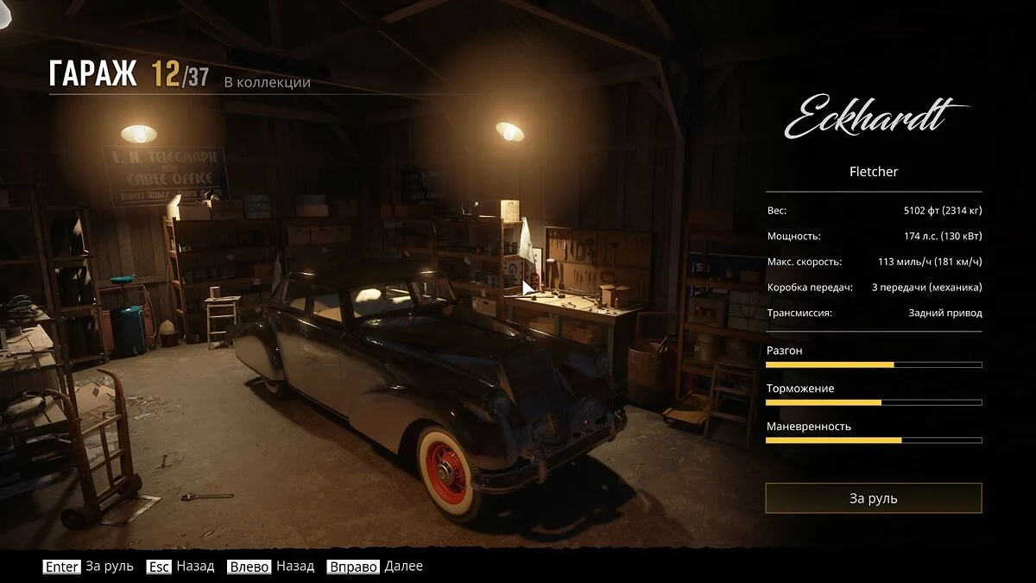
Task: Click the 'Макс. скорость:' label
Action: point(804,262)
